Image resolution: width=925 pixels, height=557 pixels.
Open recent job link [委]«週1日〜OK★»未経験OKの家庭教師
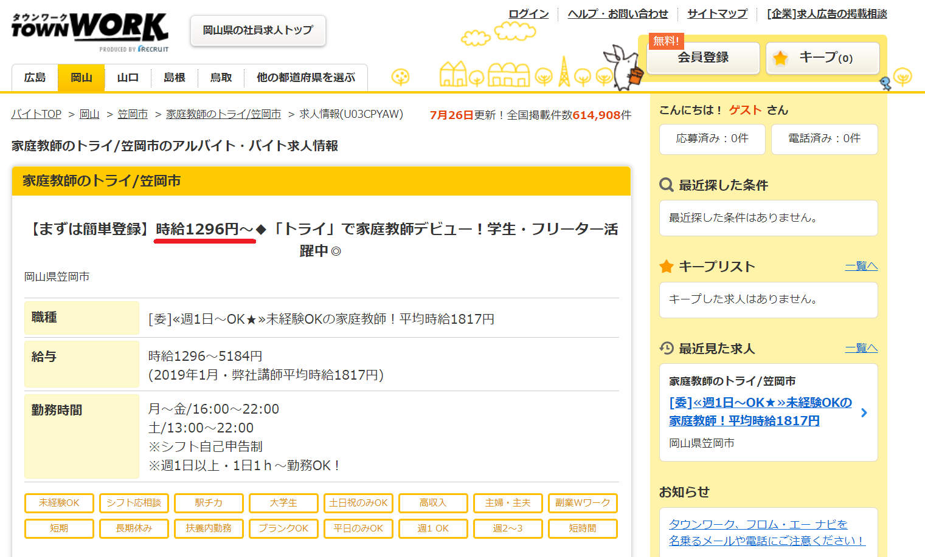pyautogui.click(x=760, y=412)
